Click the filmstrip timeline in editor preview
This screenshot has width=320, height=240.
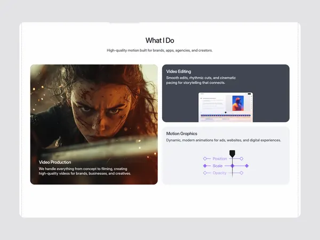click(x=226, y=116)
